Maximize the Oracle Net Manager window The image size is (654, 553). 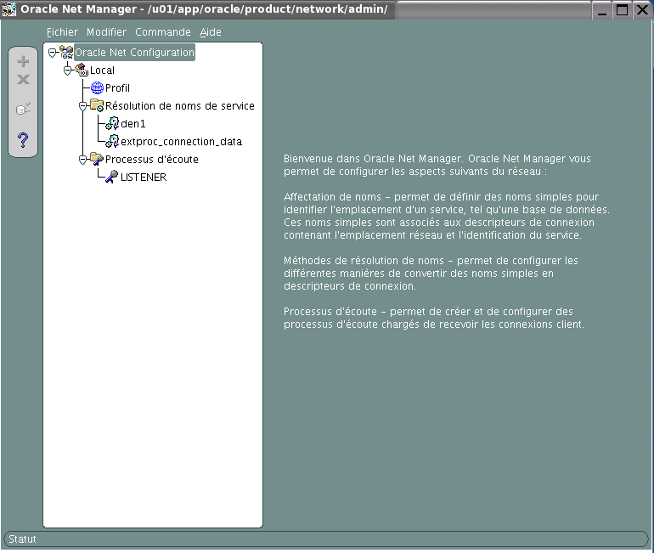[x=622, y=9]
